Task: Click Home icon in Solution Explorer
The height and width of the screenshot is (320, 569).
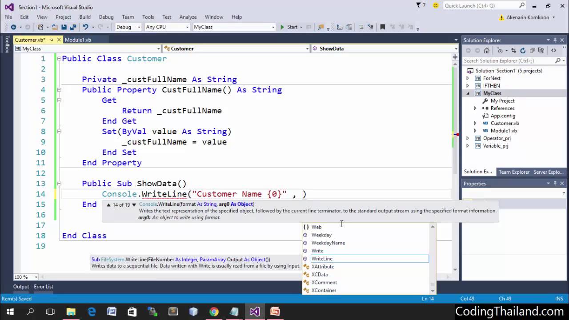Action: click(487, 51)
